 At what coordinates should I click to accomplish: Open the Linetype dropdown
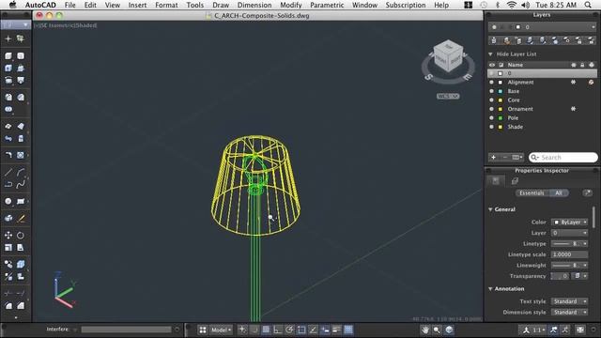pyautogui.click(x=570, y=244)
